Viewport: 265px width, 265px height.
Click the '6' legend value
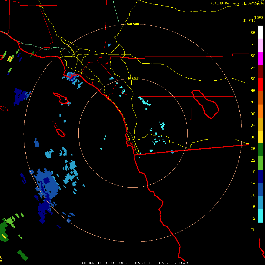coord(254,207)
